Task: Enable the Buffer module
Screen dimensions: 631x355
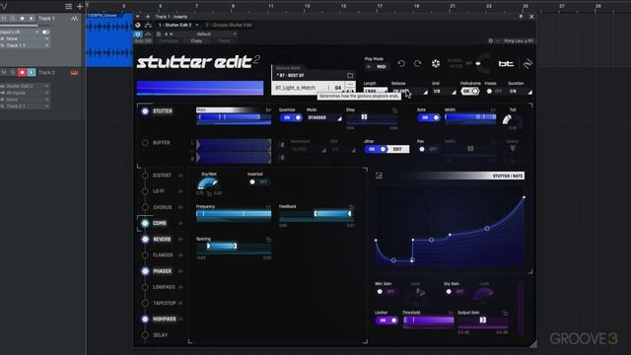Action: 145,143
